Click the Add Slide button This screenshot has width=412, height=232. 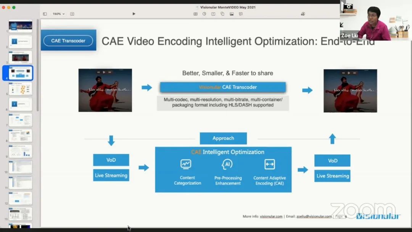[x=72, y=14]
